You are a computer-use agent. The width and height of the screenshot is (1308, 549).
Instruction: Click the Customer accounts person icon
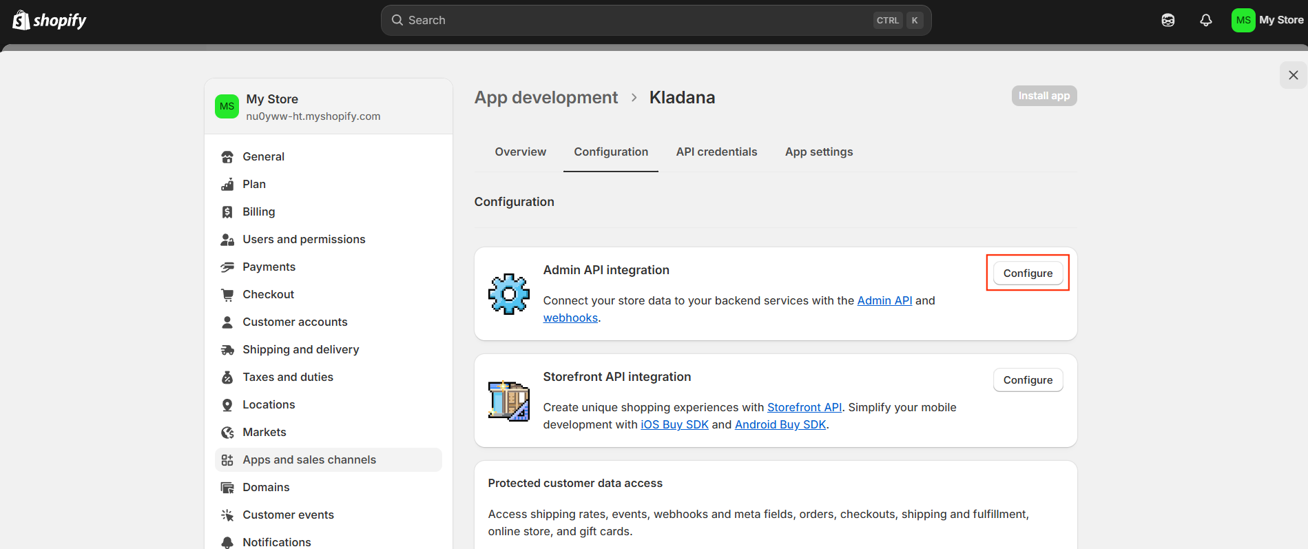227,322
